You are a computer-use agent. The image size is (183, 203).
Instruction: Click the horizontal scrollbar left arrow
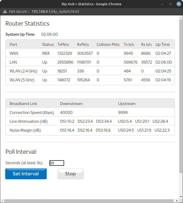tap(2, 201)
